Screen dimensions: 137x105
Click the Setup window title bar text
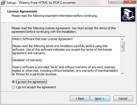[x=41, y=3]
